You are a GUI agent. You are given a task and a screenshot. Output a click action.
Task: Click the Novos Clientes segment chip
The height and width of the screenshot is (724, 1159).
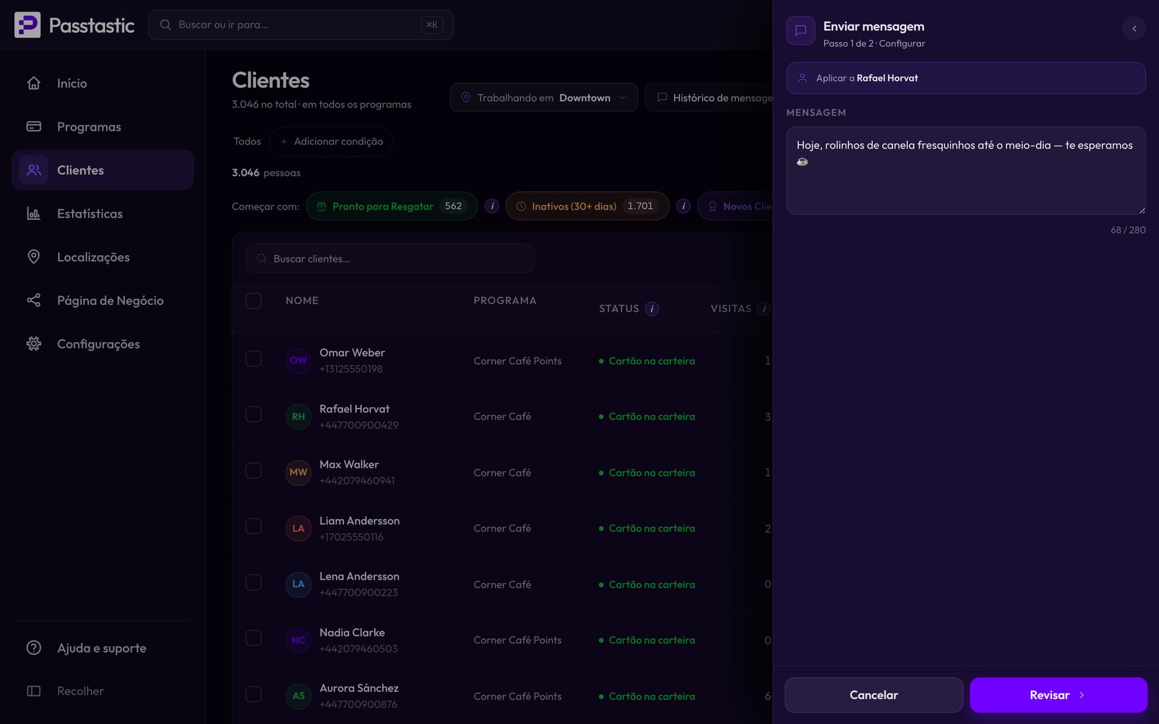click(736, 206)
